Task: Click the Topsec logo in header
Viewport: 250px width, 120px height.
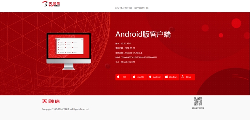Action: click(51, 4)
